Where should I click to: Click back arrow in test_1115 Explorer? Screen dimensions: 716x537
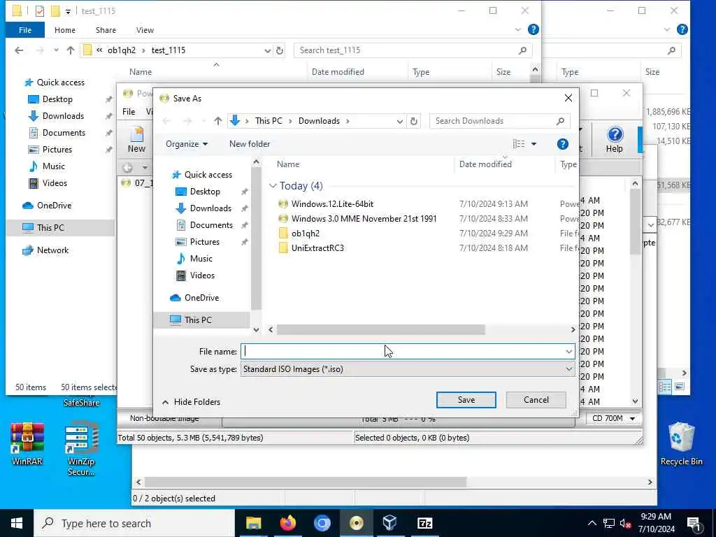point(19,50)
